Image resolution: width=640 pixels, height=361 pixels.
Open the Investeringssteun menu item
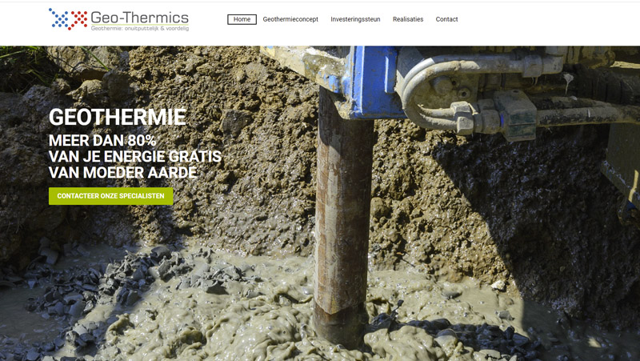click(x=355, y=19)
